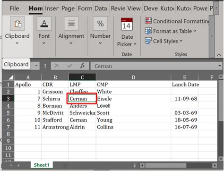
Task: Click horizontal scrollbar left arrow
Action: (x=142, y=165)
